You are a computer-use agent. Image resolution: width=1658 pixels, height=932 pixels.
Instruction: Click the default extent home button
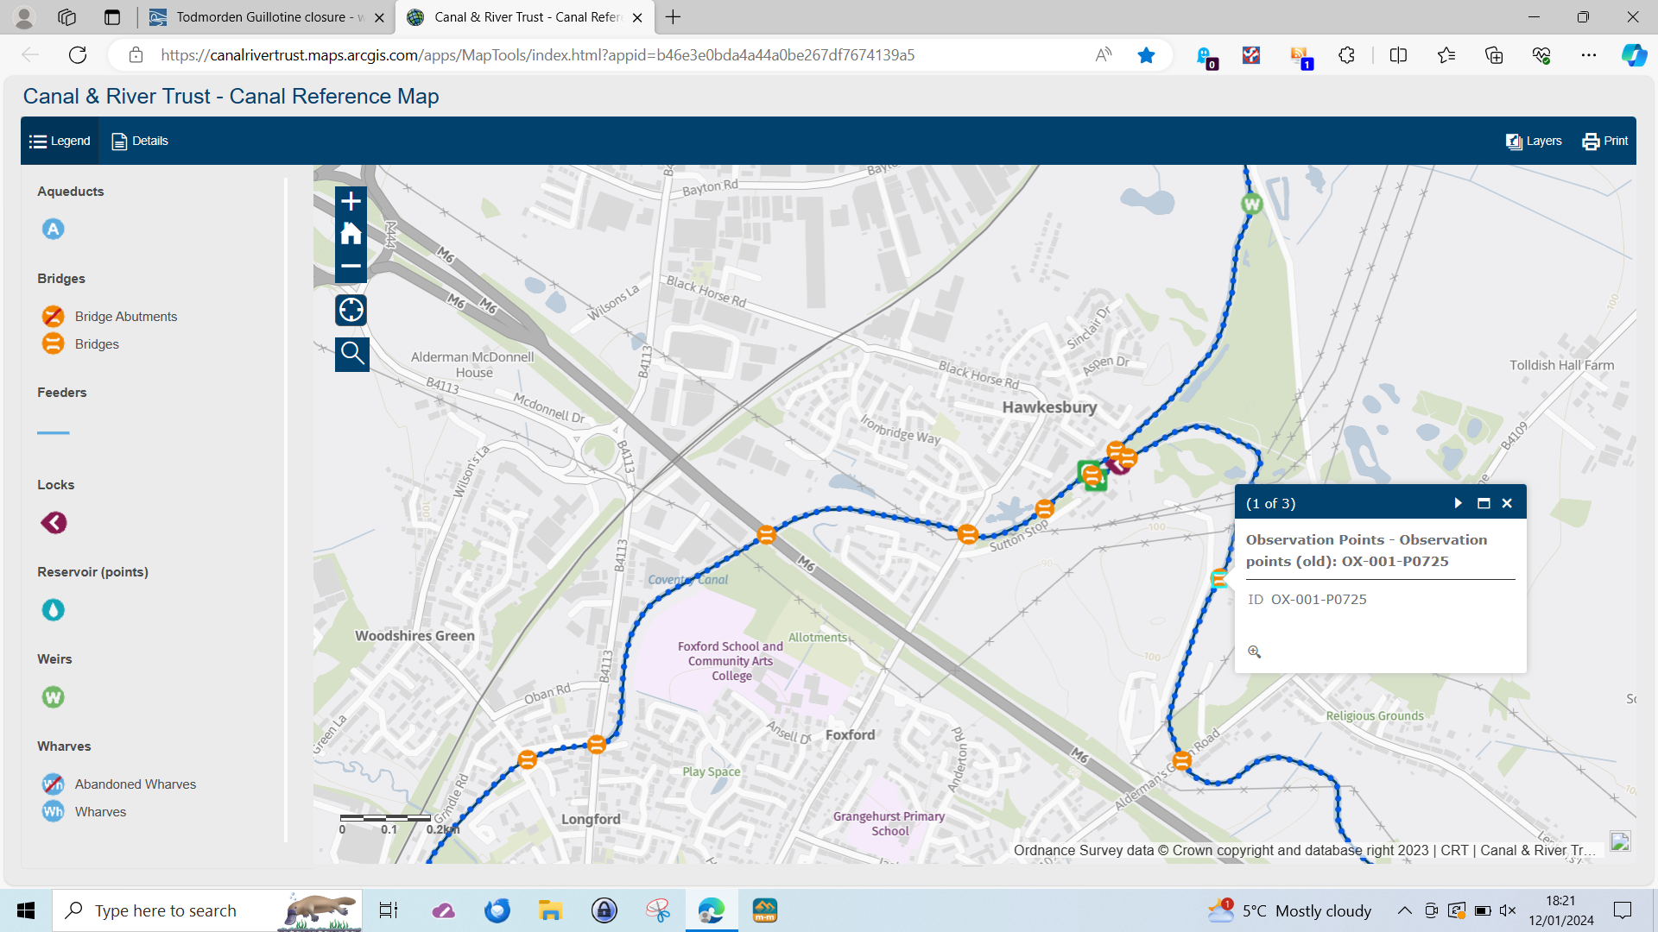351,234
